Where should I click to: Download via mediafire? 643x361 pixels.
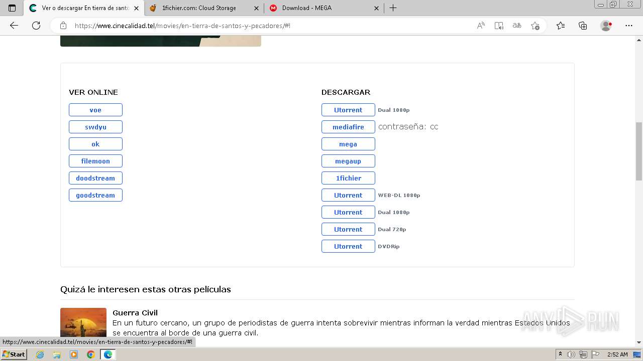click(x=348, y=127)
